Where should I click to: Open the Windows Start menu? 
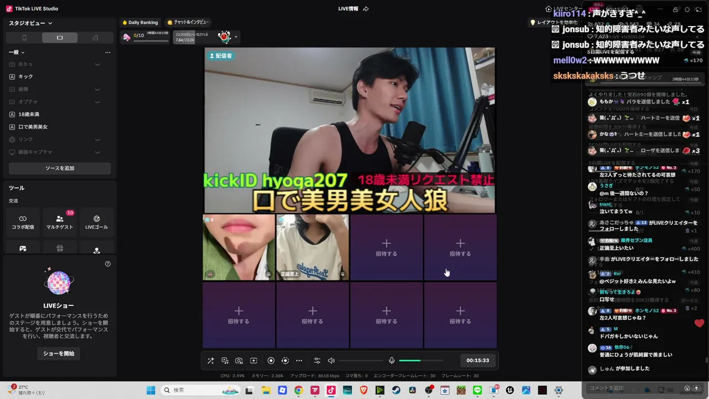pos(151,390)
